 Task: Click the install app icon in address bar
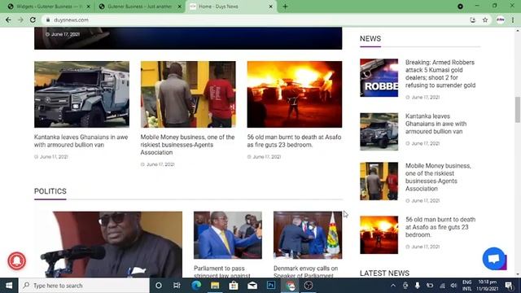(472, 20)
